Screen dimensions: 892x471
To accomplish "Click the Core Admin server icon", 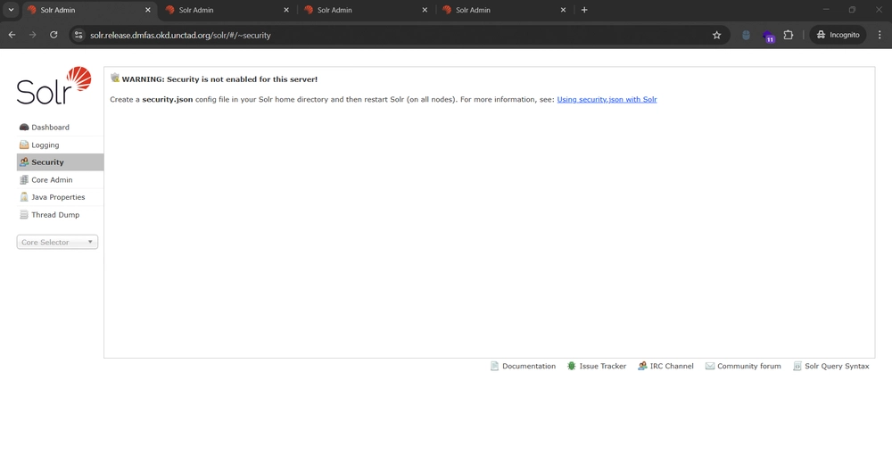I will pyautogui.click(x=24, y=180).
